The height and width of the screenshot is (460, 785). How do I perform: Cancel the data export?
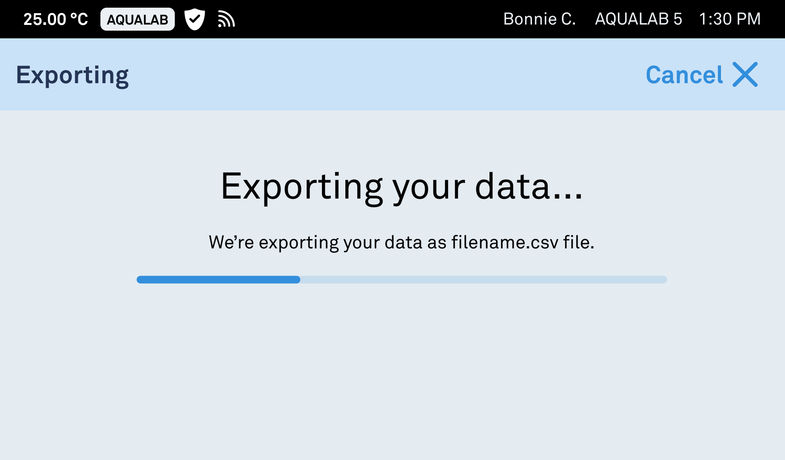(702, 74)
